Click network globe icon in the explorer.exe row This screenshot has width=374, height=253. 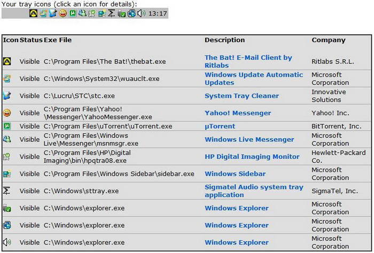pyautogui.click(x=7, y=225)
